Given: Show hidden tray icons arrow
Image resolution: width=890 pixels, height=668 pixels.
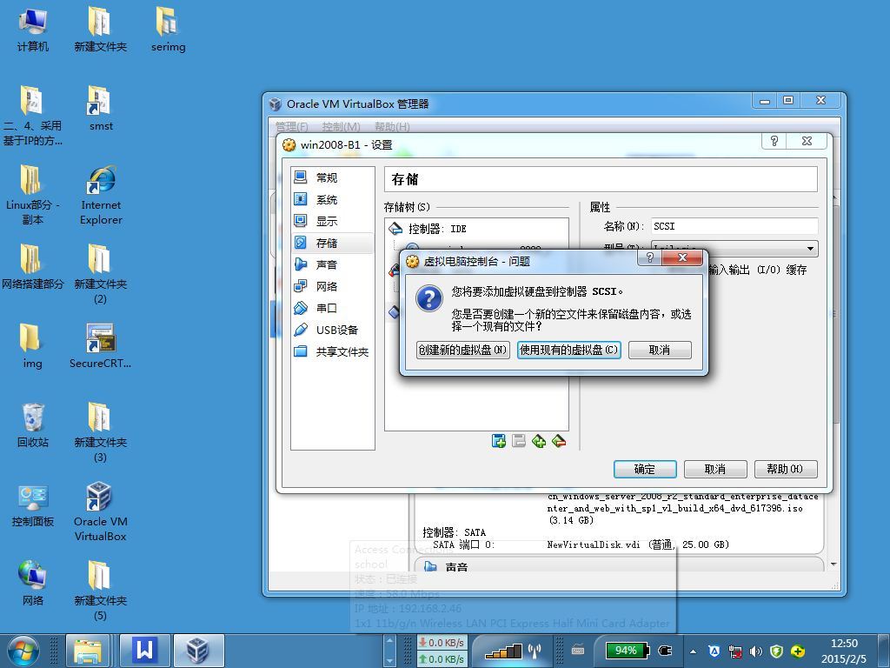Looking at the screenshot, I should [x=693, y=651].
